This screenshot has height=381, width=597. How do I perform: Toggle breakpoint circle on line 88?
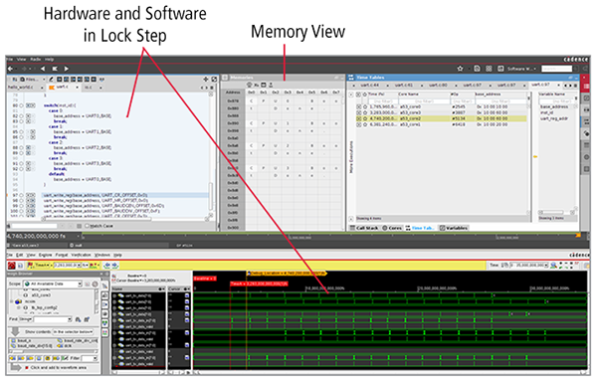tap(21, 147)
